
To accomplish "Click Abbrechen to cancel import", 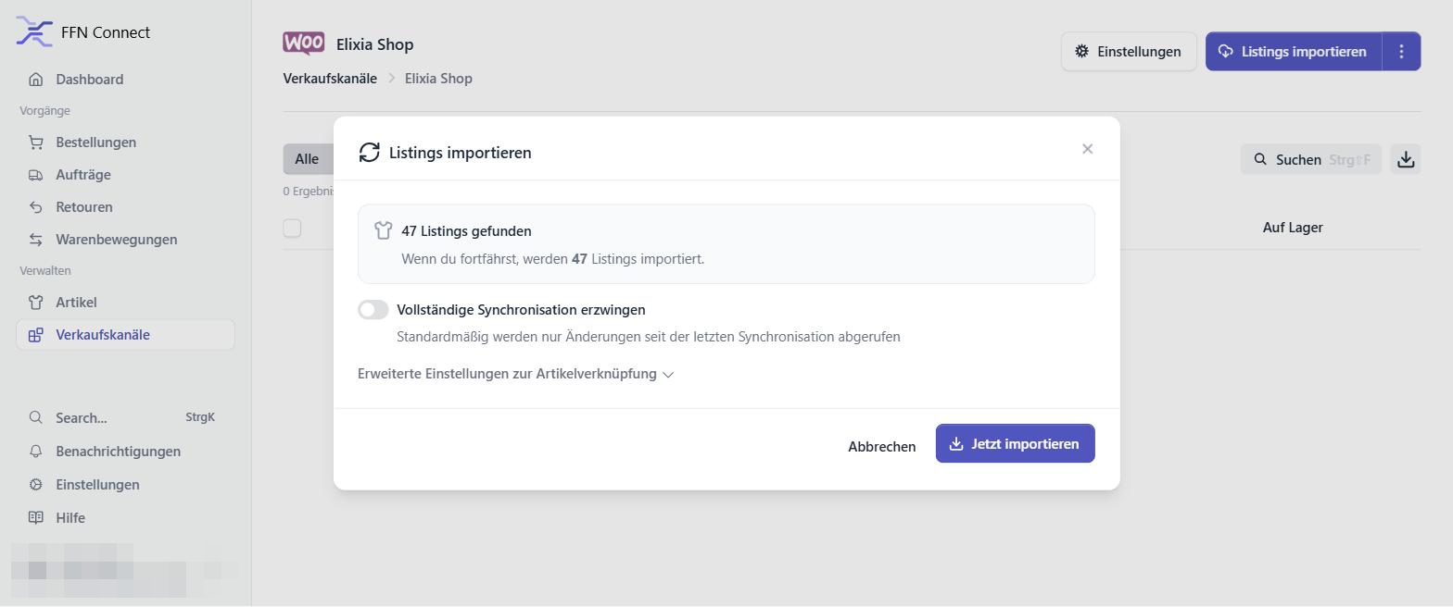I will [881, 446].
